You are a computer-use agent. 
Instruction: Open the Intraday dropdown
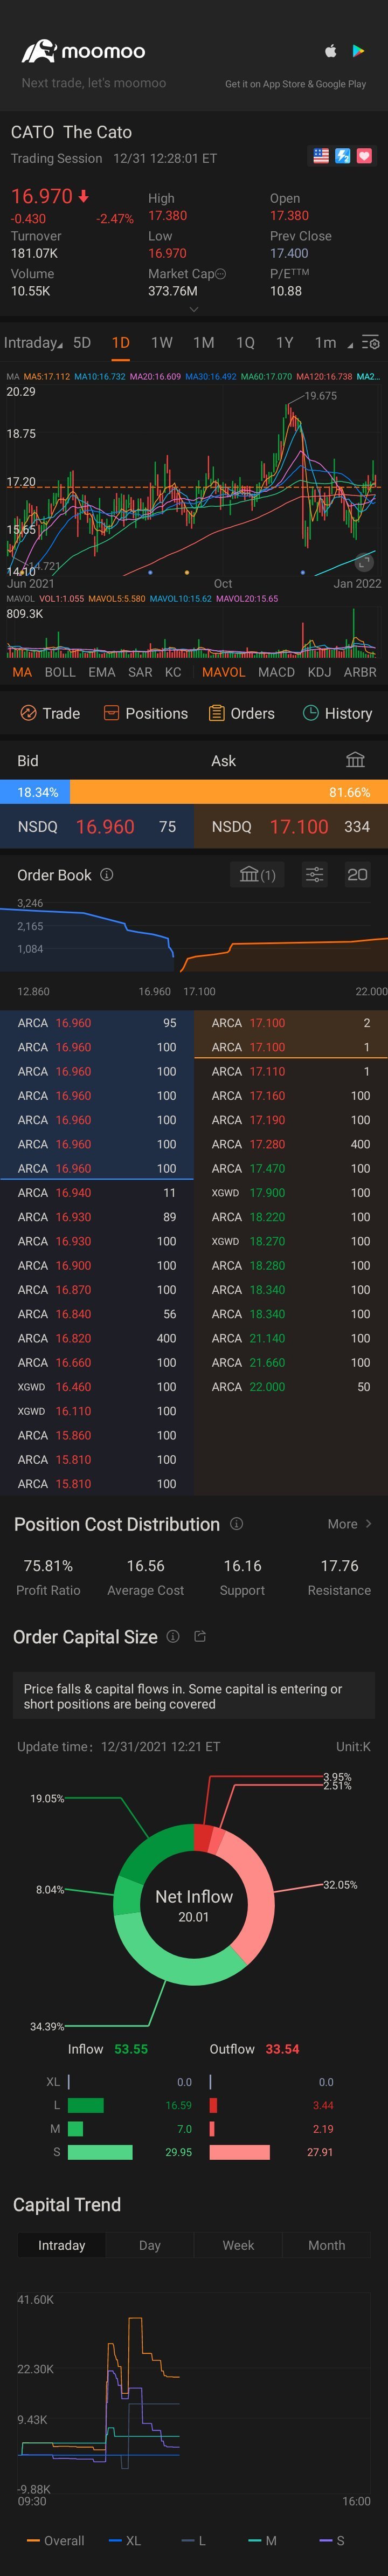pyautogui.click(x=33, y=342)
